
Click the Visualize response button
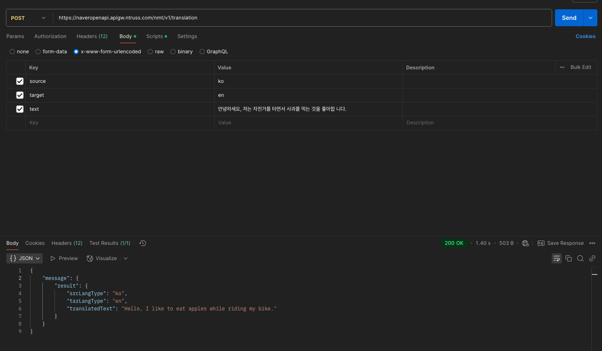(102, 258)
